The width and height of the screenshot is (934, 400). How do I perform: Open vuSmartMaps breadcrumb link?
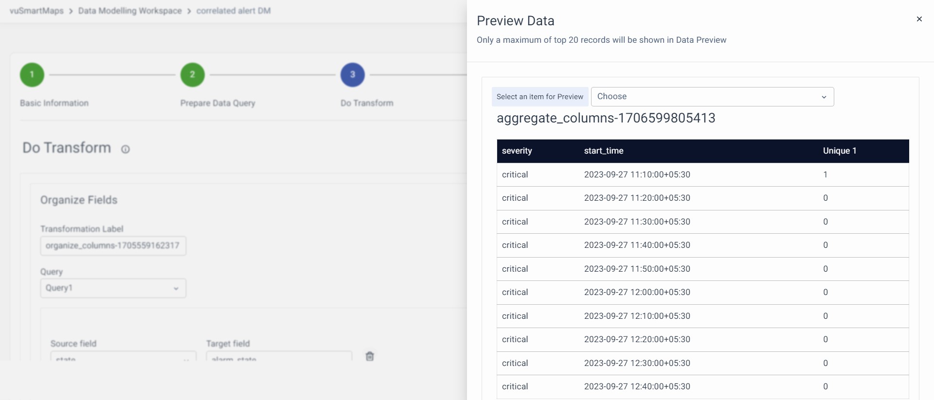36,11
